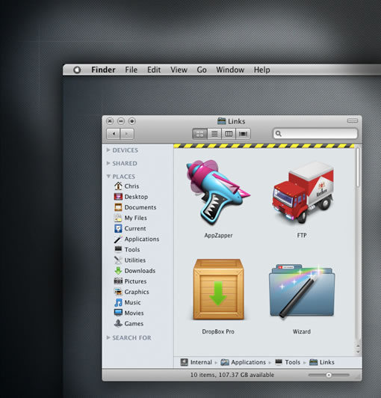Select Graphics in the sidebar
381x398 pixels.
[x=131, y=292]
